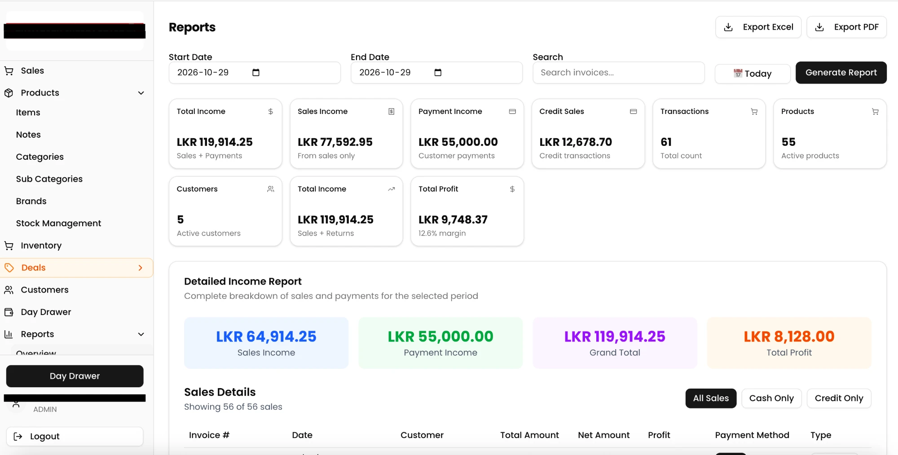The image size is (898, 455).
Task: Click the Customers people icon in sidebar
Action: 9,290
